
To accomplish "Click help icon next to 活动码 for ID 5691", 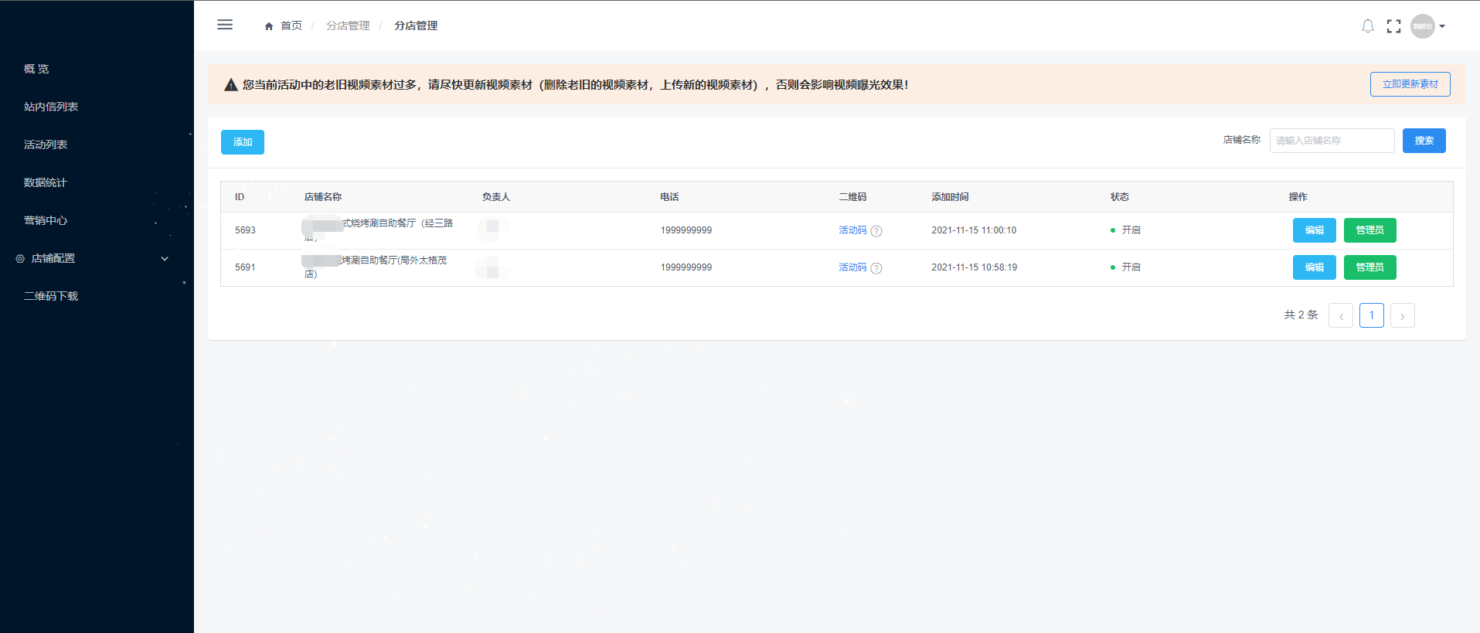I will point(876,268).
